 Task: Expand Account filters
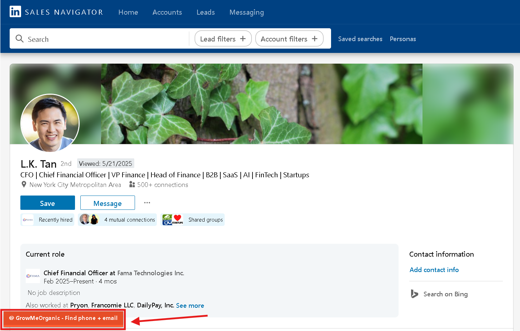point(289,39)
